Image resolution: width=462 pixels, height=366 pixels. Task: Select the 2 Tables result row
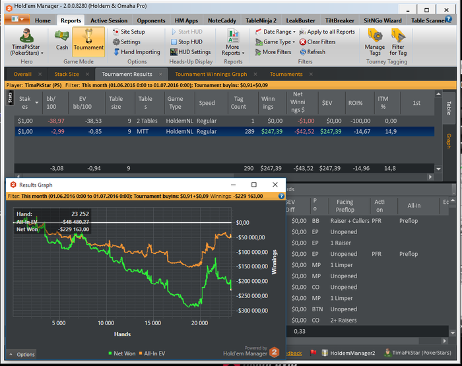224,121
